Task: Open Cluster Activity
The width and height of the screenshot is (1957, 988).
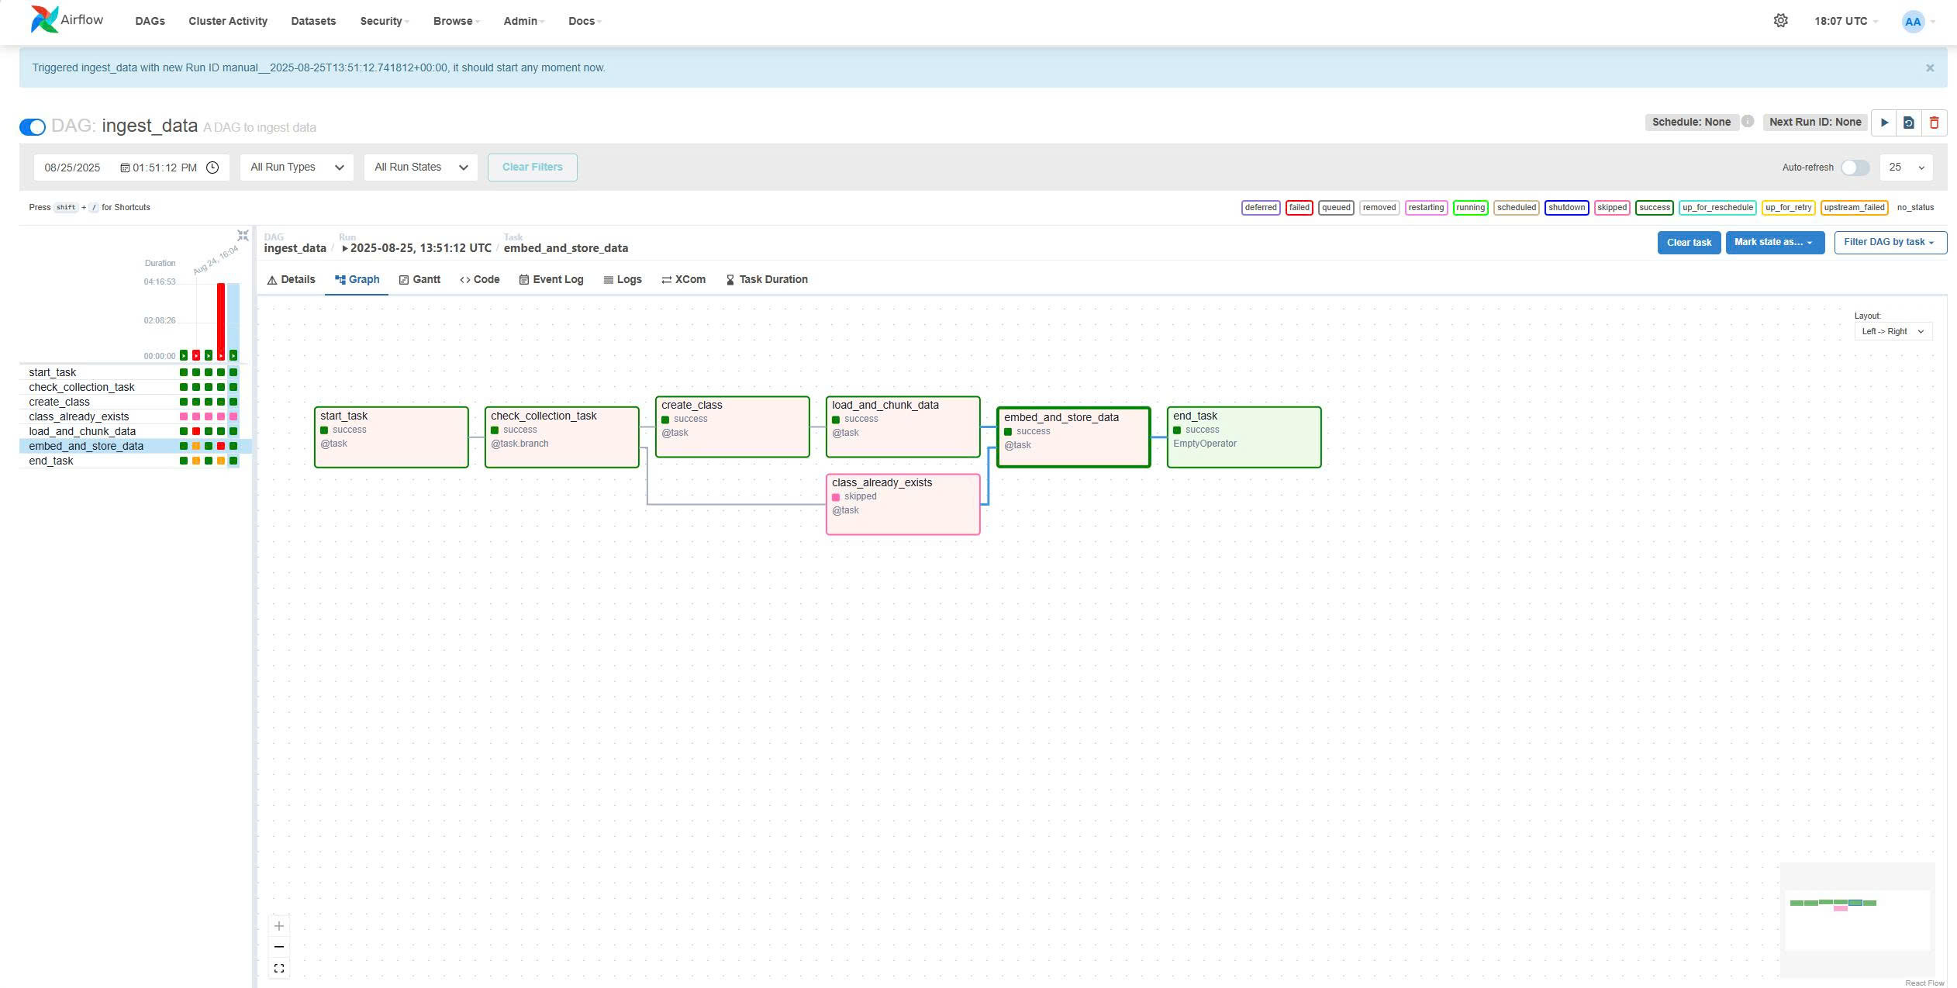Action: (x=228, y=21)
